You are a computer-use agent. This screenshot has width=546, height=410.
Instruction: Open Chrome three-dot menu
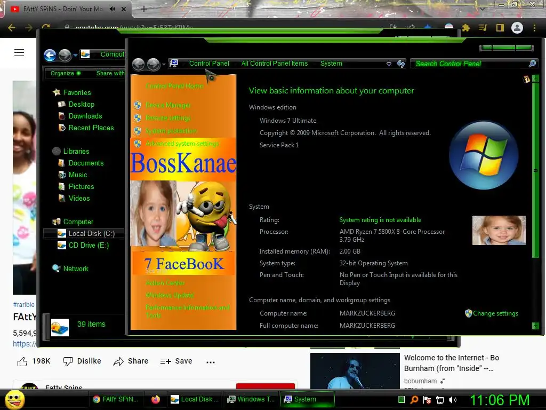[x=534, y=28]
